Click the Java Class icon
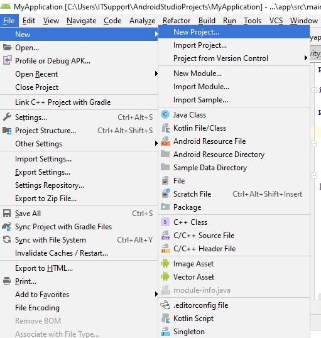Screen dimensions: 321x338 pyautogui.click(x=165, y=115)
